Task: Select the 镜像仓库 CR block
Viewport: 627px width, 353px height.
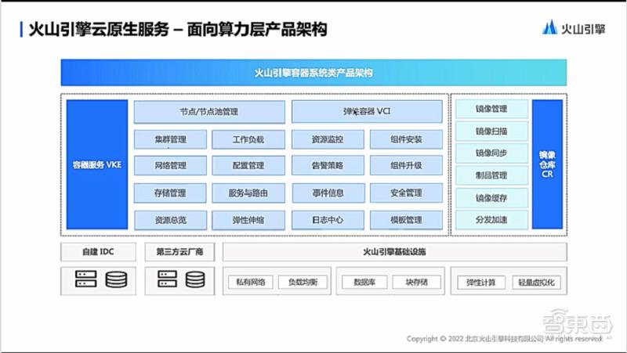Action: click(x=547, y=164)
